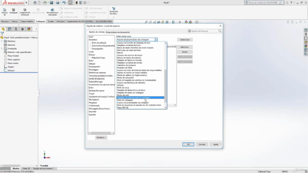Open the Help question mark dropdown
Screen dimensions: 308x173
294,3
